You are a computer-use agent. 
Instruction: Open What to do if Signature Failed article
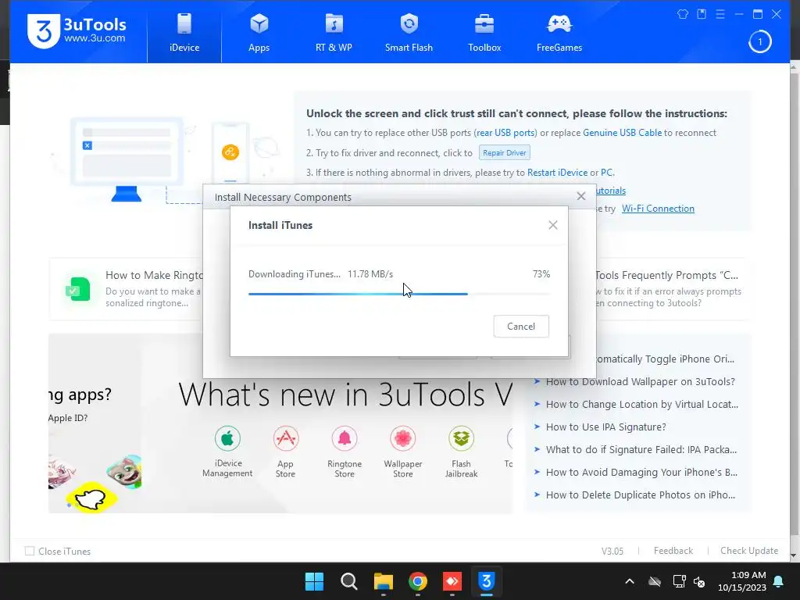[x=641, y=449]
